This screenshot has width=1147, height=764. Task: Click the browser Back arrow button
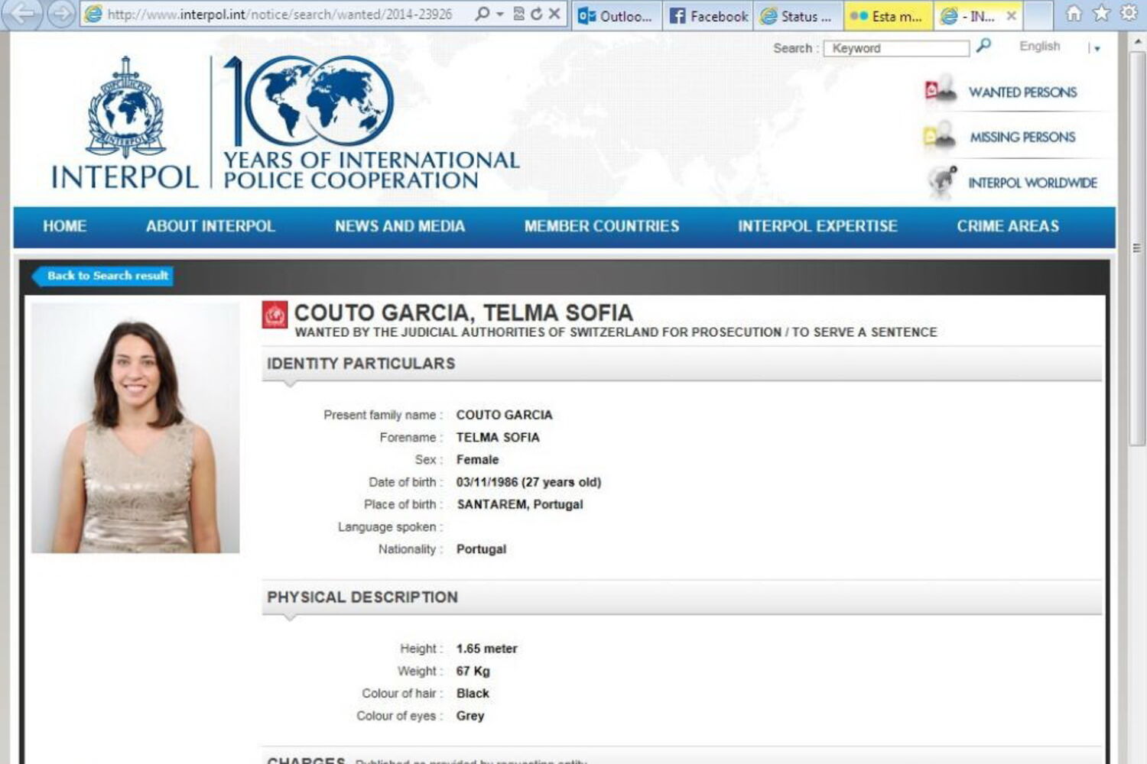[x=22, y=14]
